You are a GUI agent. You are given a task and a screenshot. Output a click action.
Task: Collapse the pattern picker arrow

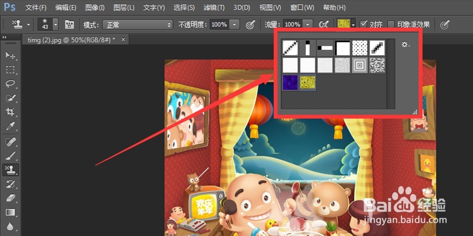pos(353,25)
